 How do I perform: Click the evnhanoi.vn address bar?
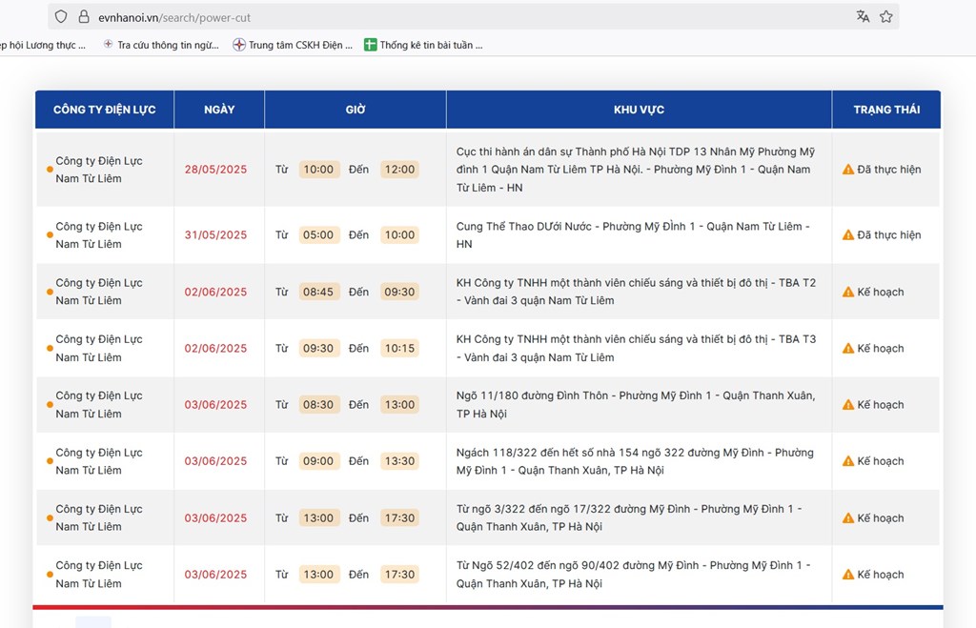tap(473, 17)
